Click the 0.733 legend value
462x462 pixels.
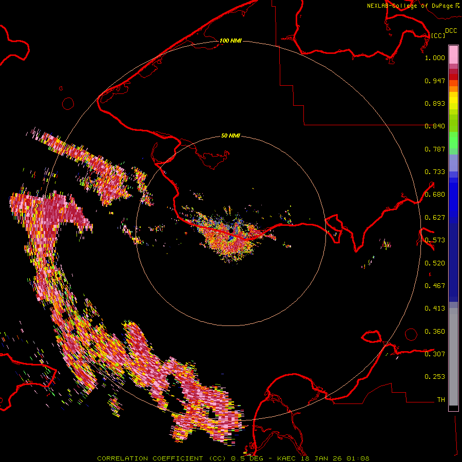tap(435, 172)
